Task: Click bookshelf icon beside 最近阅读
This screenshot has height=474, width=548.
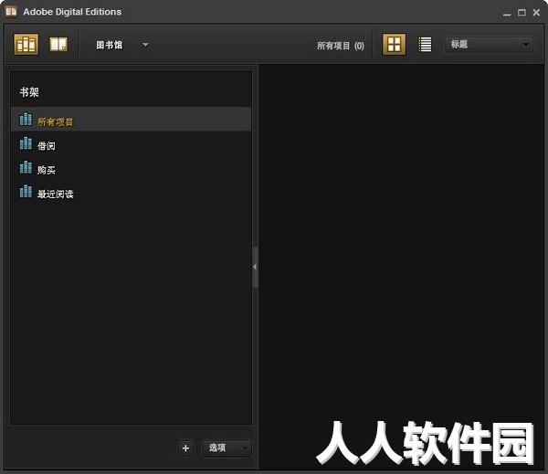Action: coord(26,191)
